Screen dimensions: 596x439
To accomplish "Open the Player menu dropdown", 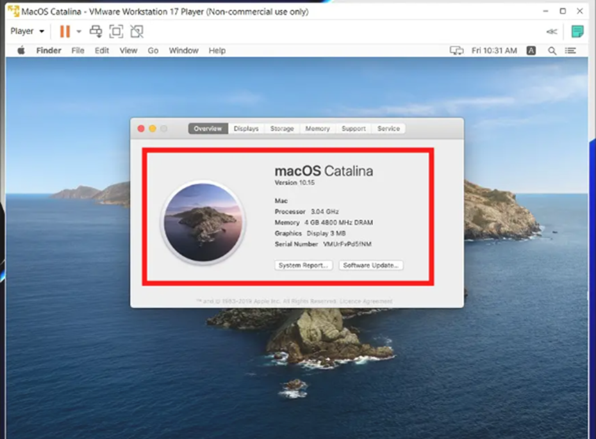I will click(28, 31).
